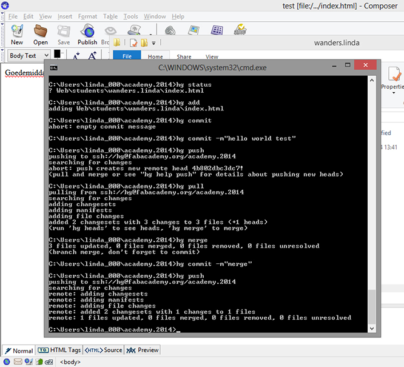The image size is (404, 367).
Task: Click the cmd window vertical scrollbar thumb
Action: point(371,307)
